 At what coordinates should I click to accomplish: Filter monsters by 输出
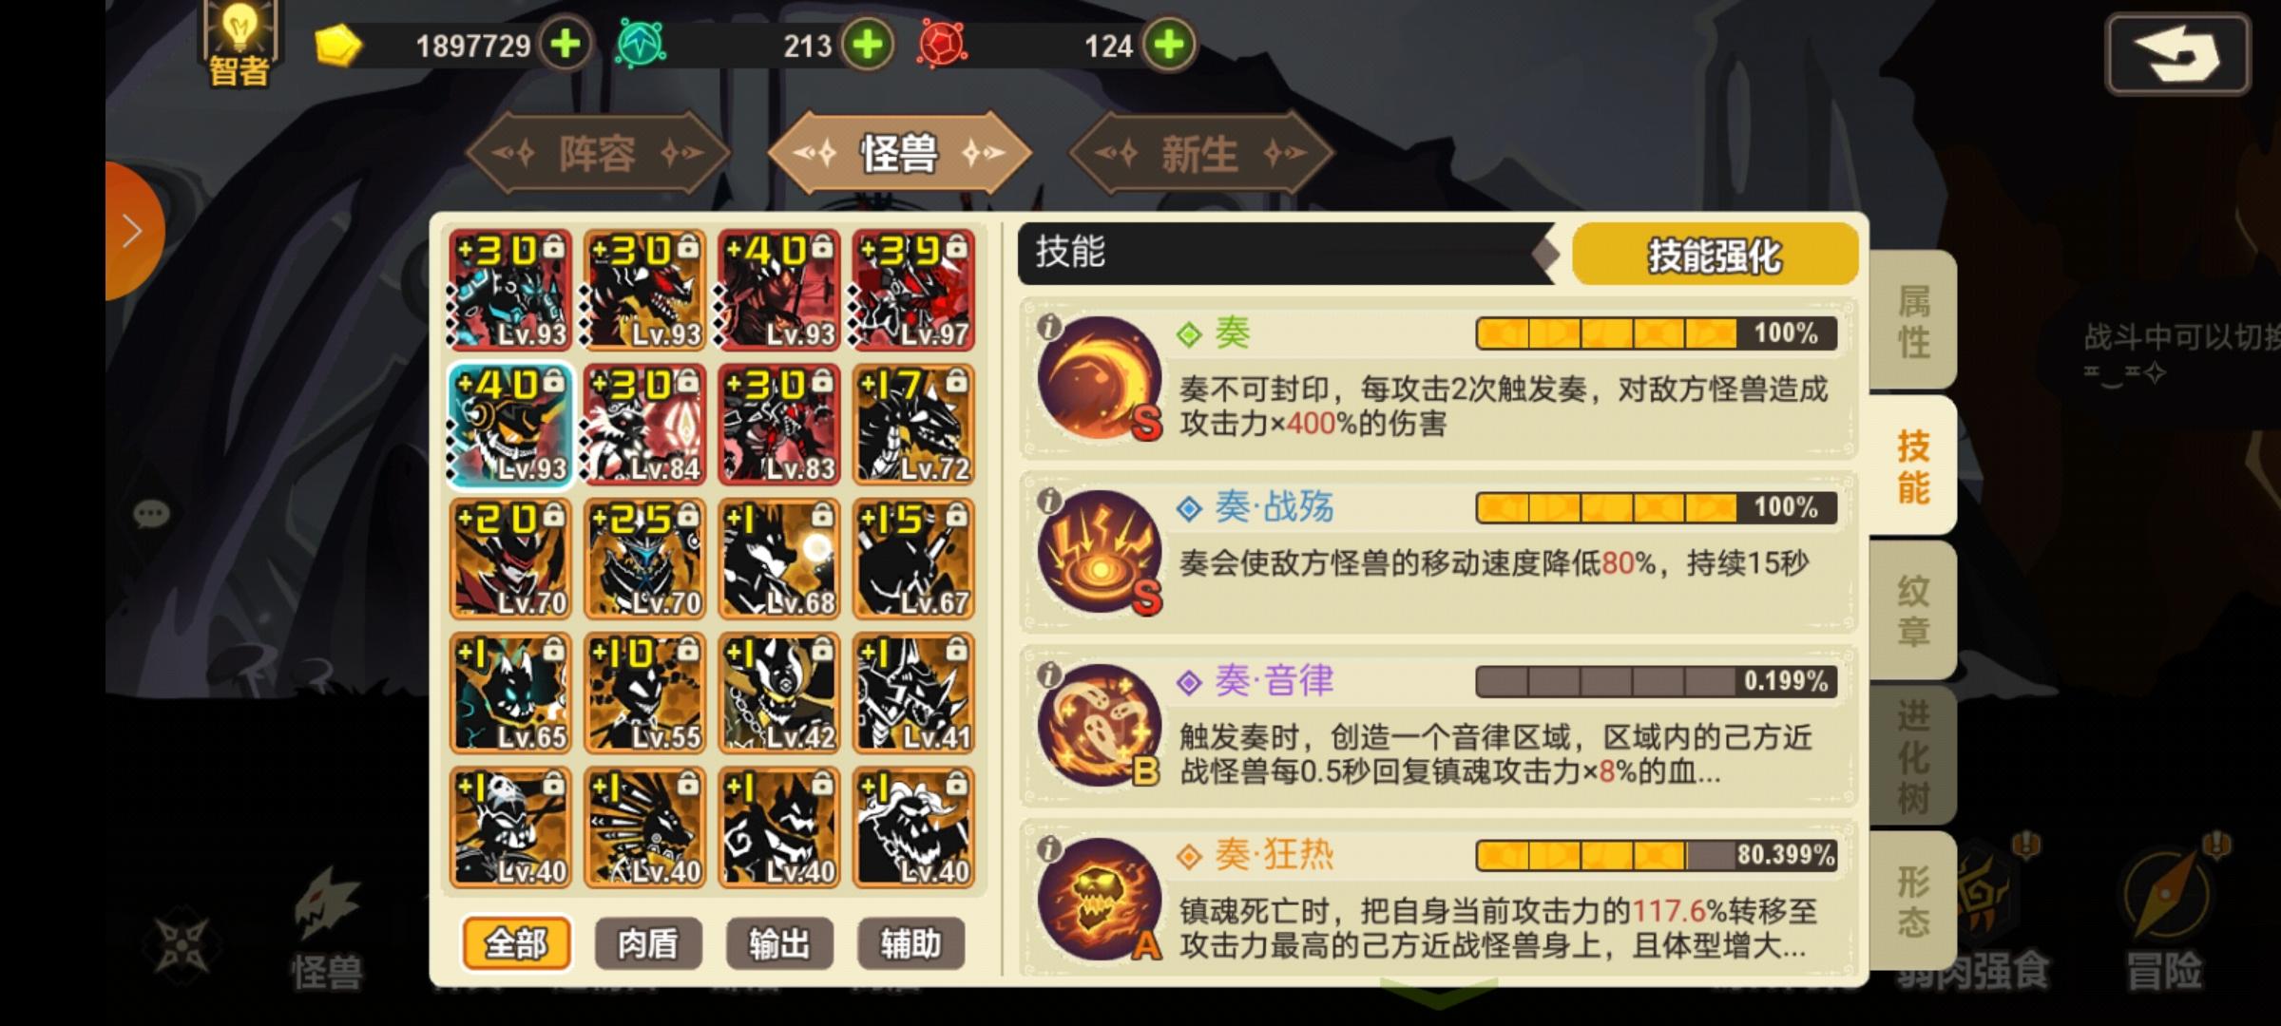click(x=779, y=943)
